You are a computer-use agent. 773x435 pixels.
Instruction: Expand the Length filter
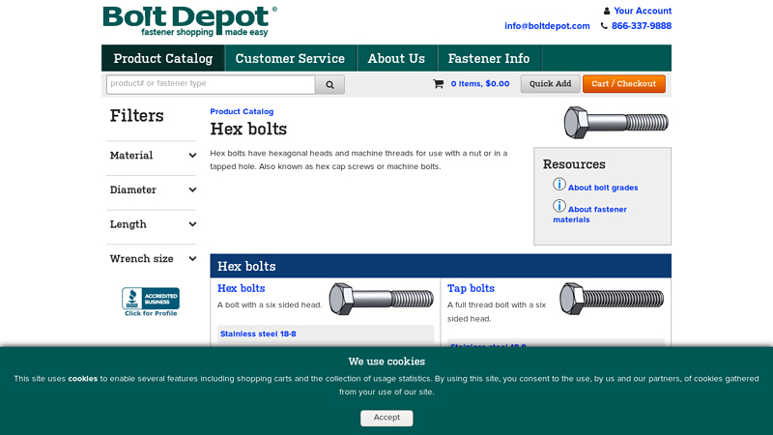pos(153,224)
